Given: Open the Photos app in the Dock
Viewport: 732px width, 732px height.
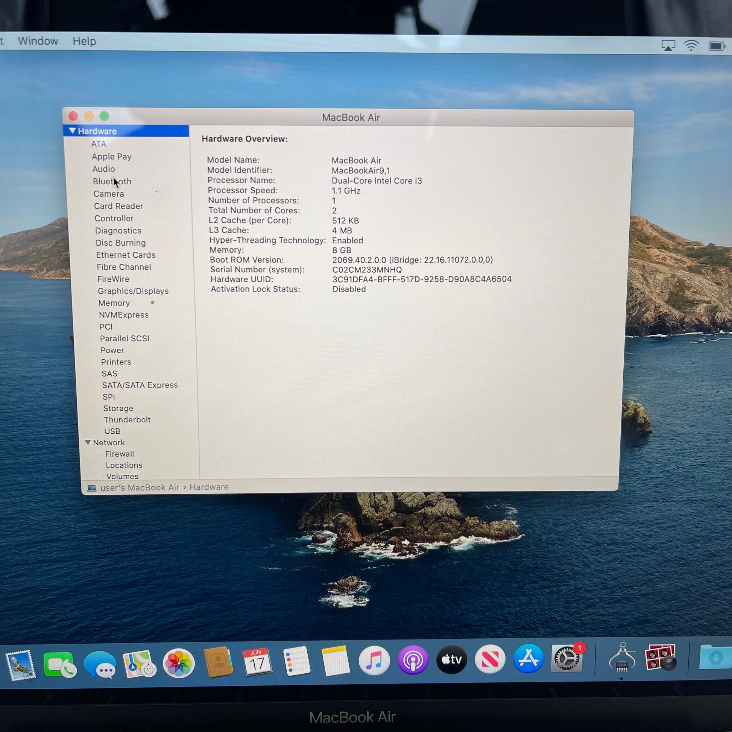Looking at the screenshot, I should 179,663.
